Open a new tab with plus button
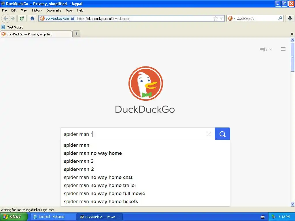 click(76, 34)
